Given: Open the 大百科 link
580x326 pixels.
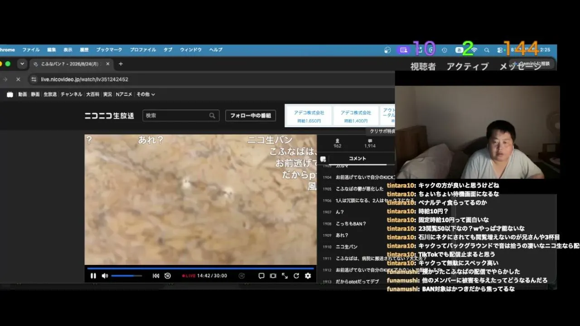Looking at the screenshot, I should [x=93, y=94].
